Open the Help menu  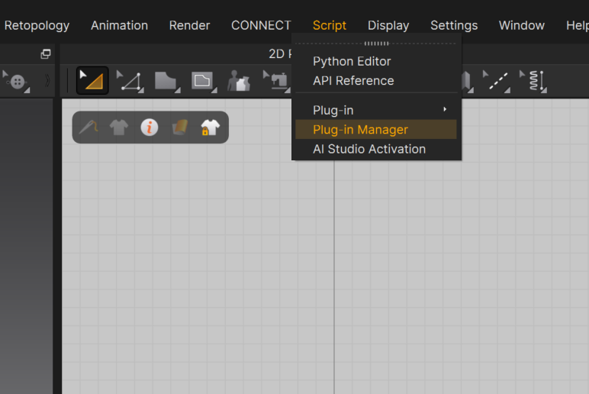coord(578,25)
